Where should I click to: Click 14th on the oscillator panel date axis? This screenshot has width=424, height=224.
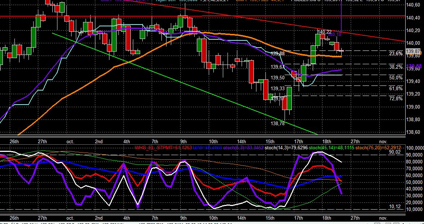click(242, 218)
